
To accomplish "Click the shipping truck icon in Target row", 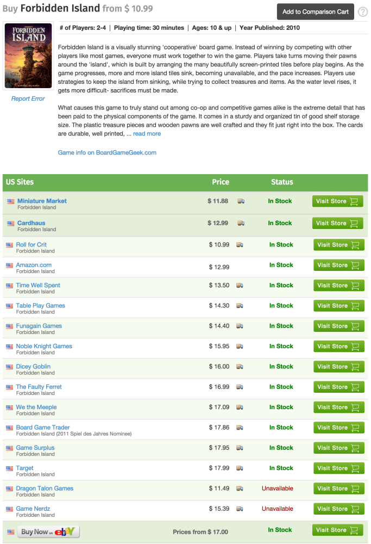I will coord(240,468).
